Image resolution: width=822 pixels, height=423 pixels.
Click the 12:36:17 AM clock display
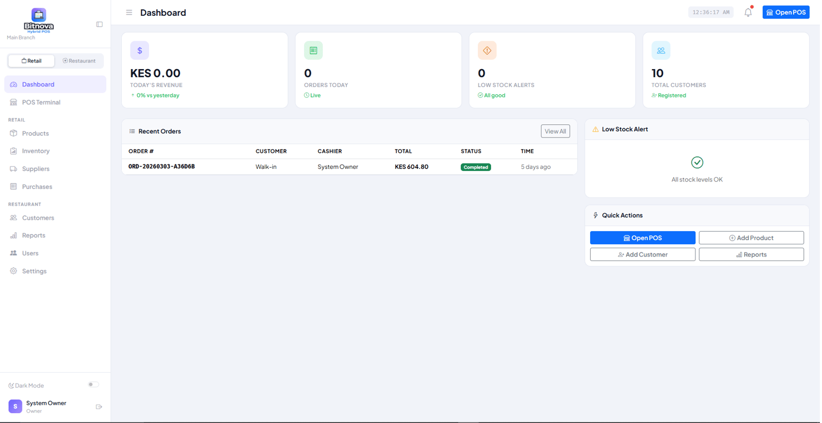pyautogui.click(x=711, y=12)
